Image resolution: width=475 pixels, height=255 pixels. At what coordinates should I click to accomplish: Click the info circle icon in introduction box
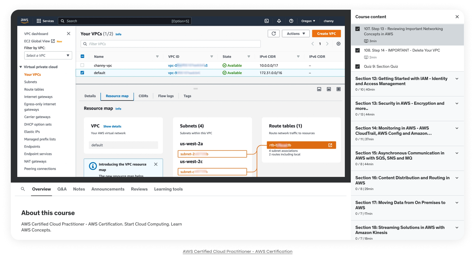tap(93, 166)
